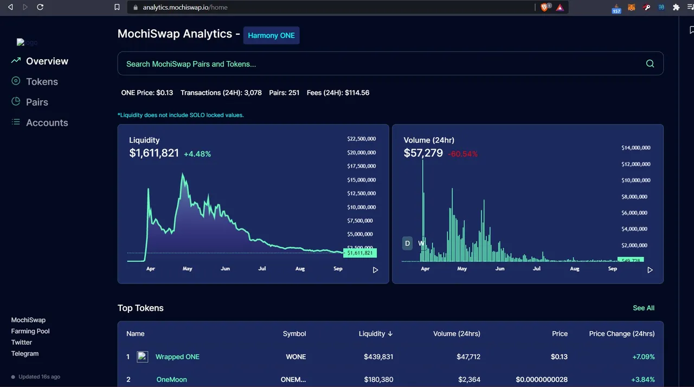This screenshot has height=387, width=694.
Task: Open the Accounts page
Action: (x=47, y=122)
